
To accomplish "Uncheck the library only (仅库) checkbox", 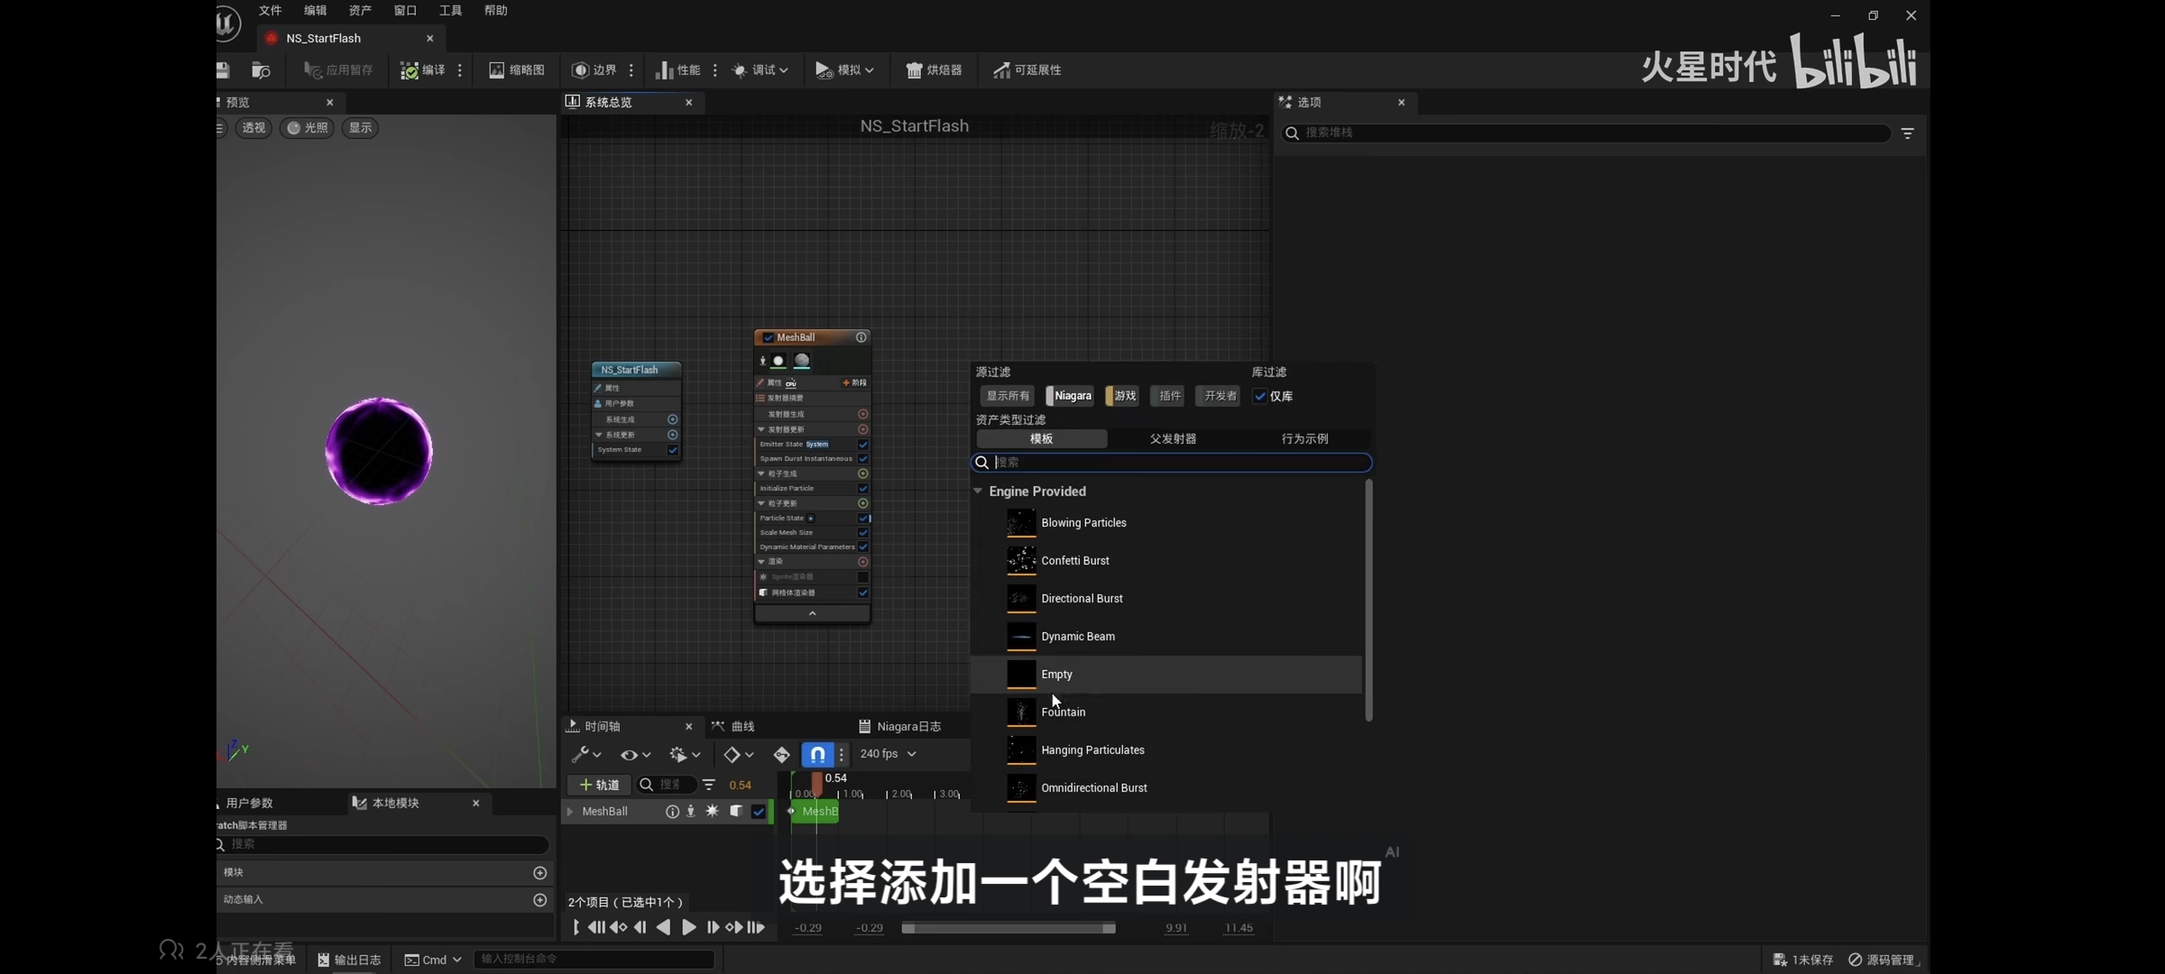I will [x=1260, y=396].
